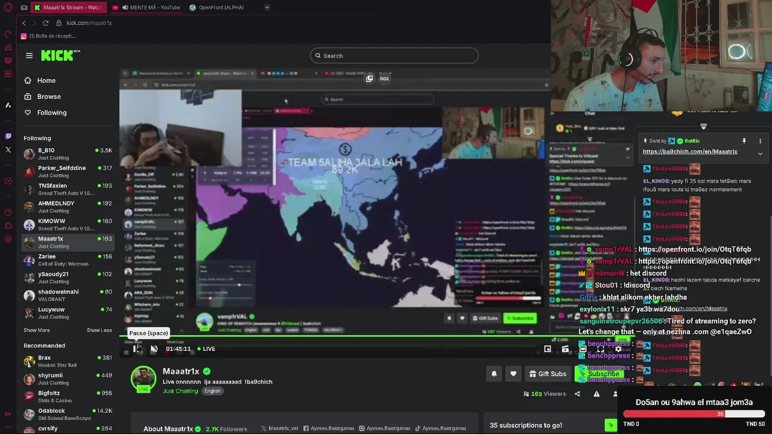This screenshot has height=434, width=772.
Task: Collapse list with Show Less
Action: [x=99, y=330]
